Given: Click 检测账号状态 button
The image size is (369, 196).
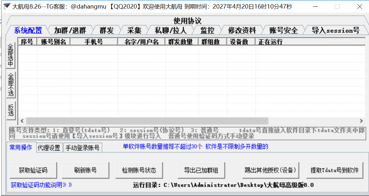Looking at the screenshot, I should pyautogui.click(x=139, y=170).
